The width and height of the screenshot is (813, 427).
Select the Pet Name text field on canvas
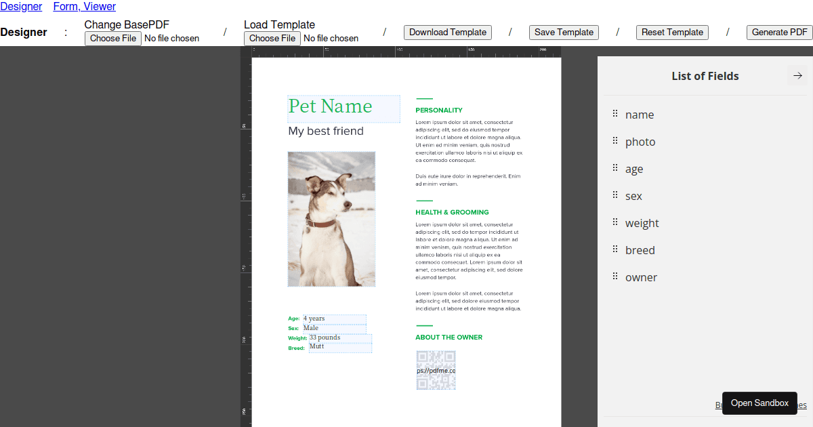click(343, 107)
